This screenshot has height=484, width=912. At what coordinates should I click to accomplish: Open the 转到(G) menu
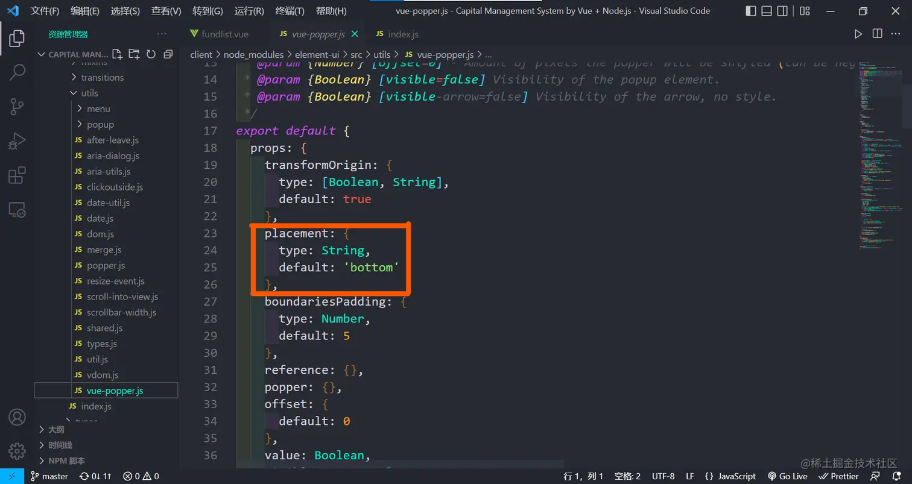coord(208,11)
